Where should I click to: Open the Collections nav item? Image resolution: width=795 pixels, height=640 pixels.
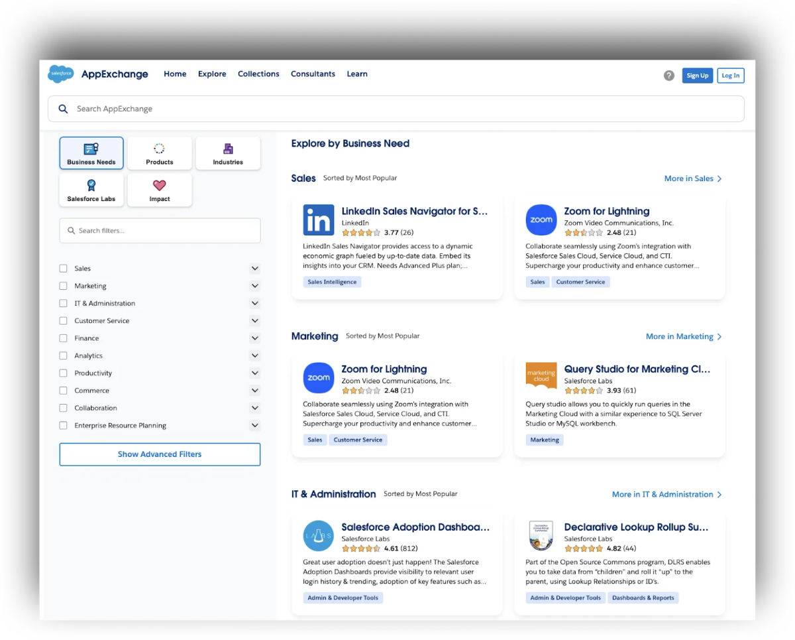pos(258,74)
